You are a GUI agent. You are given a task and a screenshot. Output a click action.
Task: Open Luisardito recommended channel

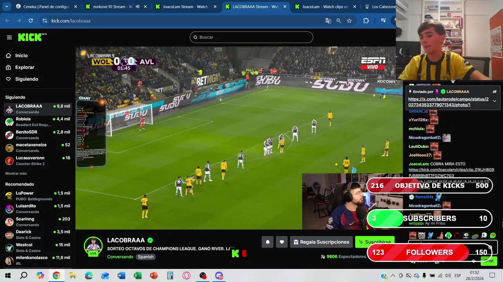[38, 209]
